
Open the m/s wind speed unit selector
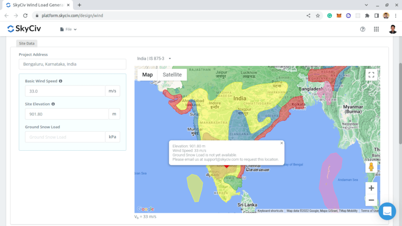pyautogui.click(x=112, y=91)
